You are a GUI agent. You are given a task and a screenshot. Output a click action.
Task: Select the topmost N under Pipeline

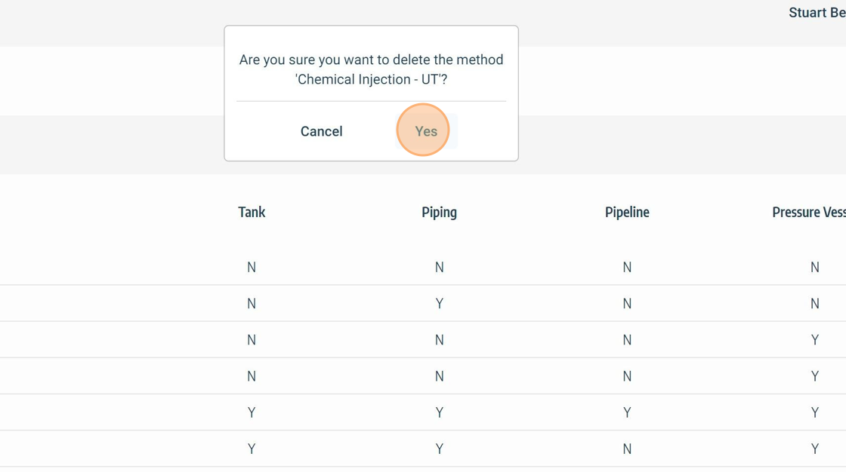(x=627, y=268)
